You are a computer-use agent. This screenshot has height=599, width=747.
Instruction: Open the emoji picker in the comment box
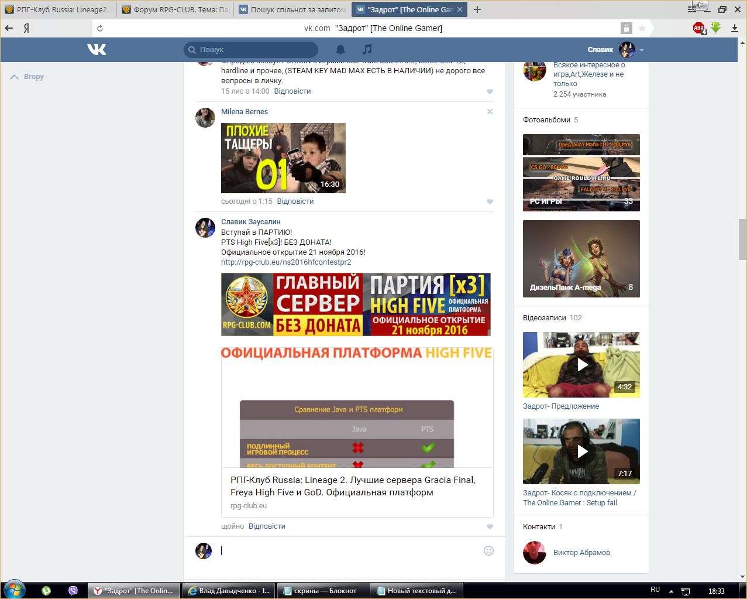pyautogui.click(x=489, y=550)
